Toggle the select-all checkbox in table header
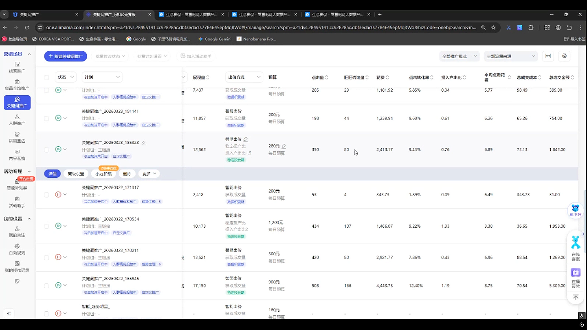 tap(47, 77)
